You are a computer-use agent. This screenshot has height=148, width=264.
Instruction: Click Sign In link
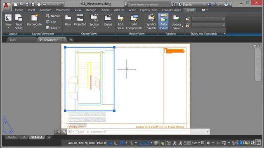(x=187, y=5)
